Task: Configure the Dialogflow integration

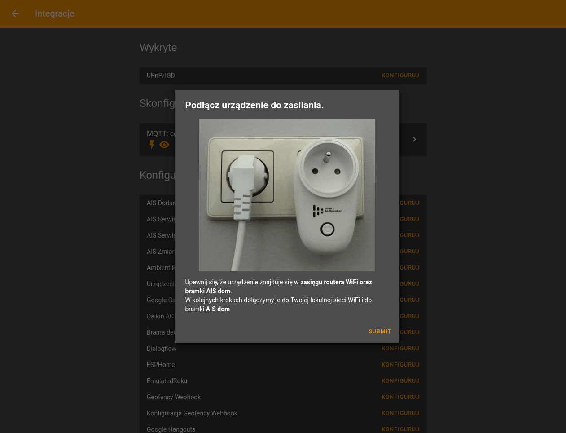Action: coord(400,349)
